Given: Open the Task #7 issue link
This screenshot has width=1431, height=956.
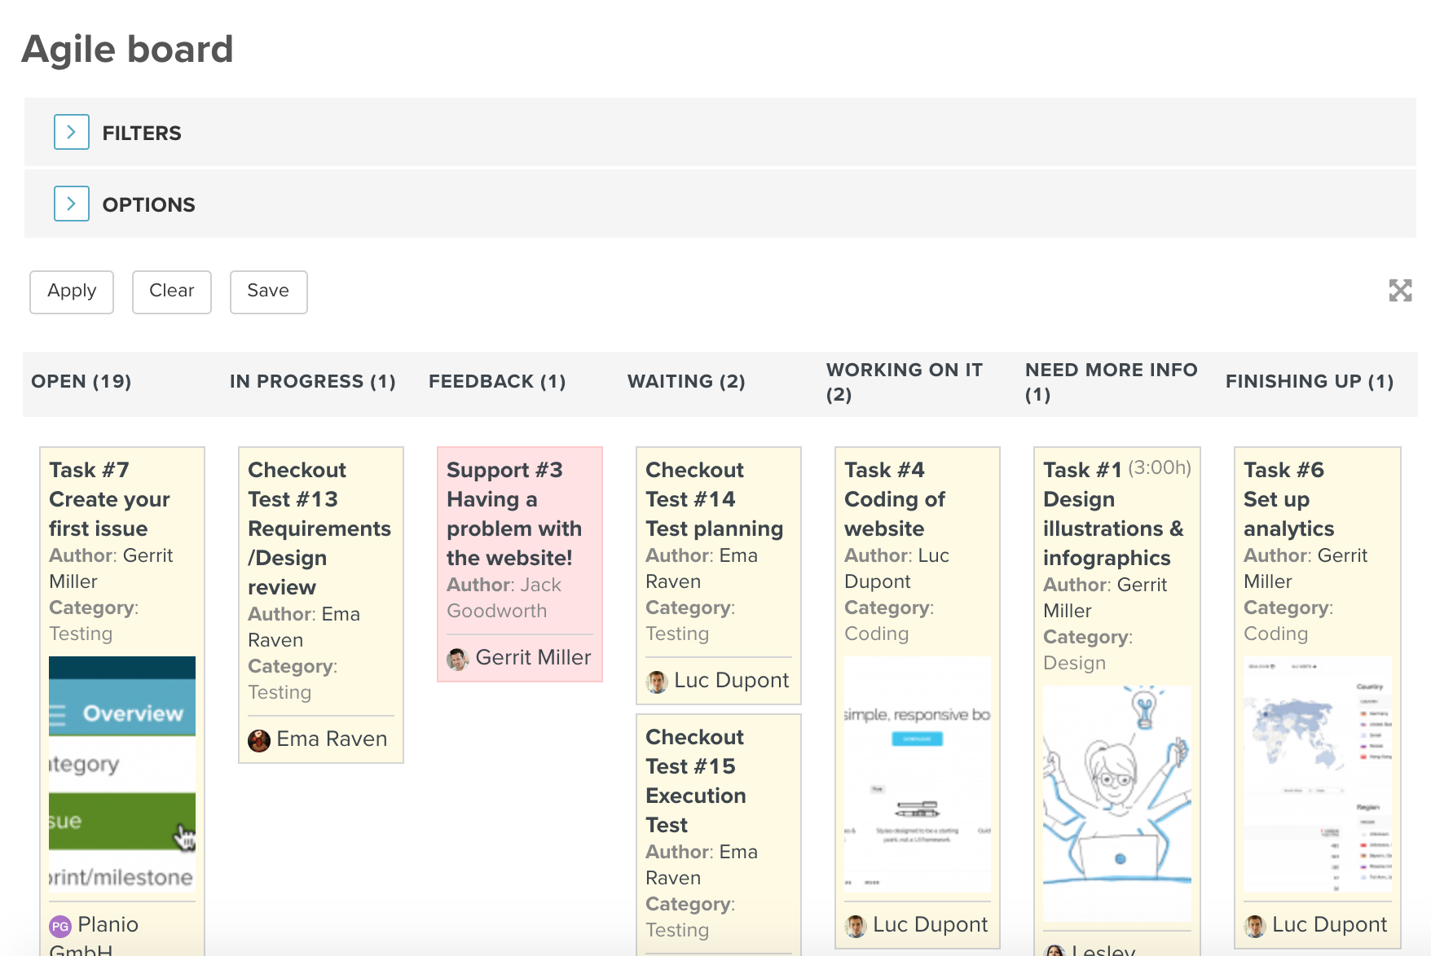Looking at the screenshot, I should 89,470.
